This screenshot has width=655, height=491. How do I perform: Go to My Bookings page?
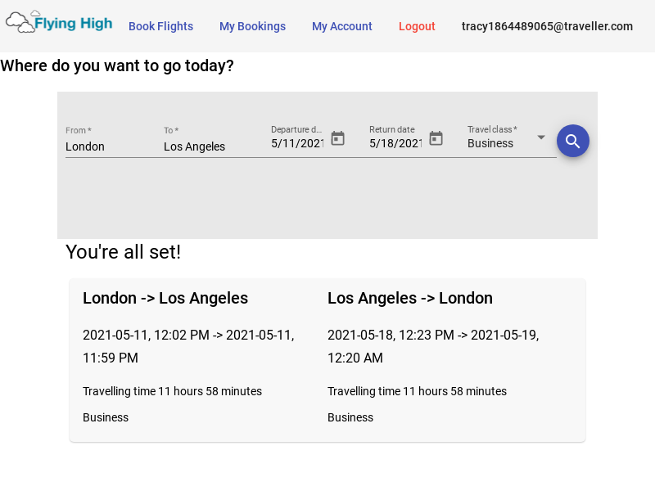click(252, 26)
